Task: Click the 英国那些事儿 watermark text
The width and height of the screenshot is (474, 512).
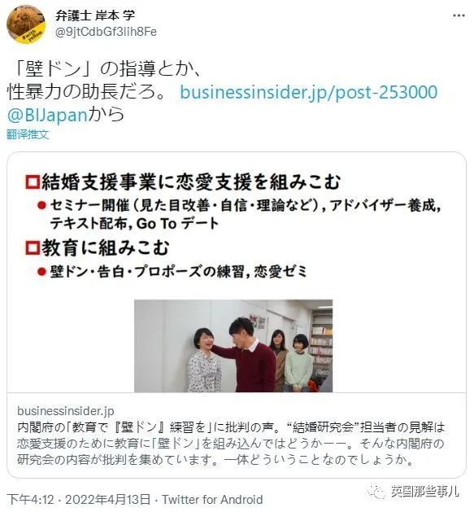Action: [425, 491]
